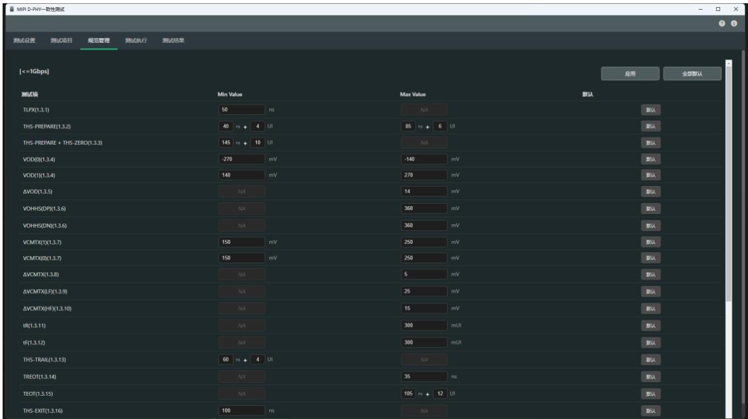Screen dimensions: 748x419
Task: Open the info icon in top-right corner
Action: click(734, 23)
